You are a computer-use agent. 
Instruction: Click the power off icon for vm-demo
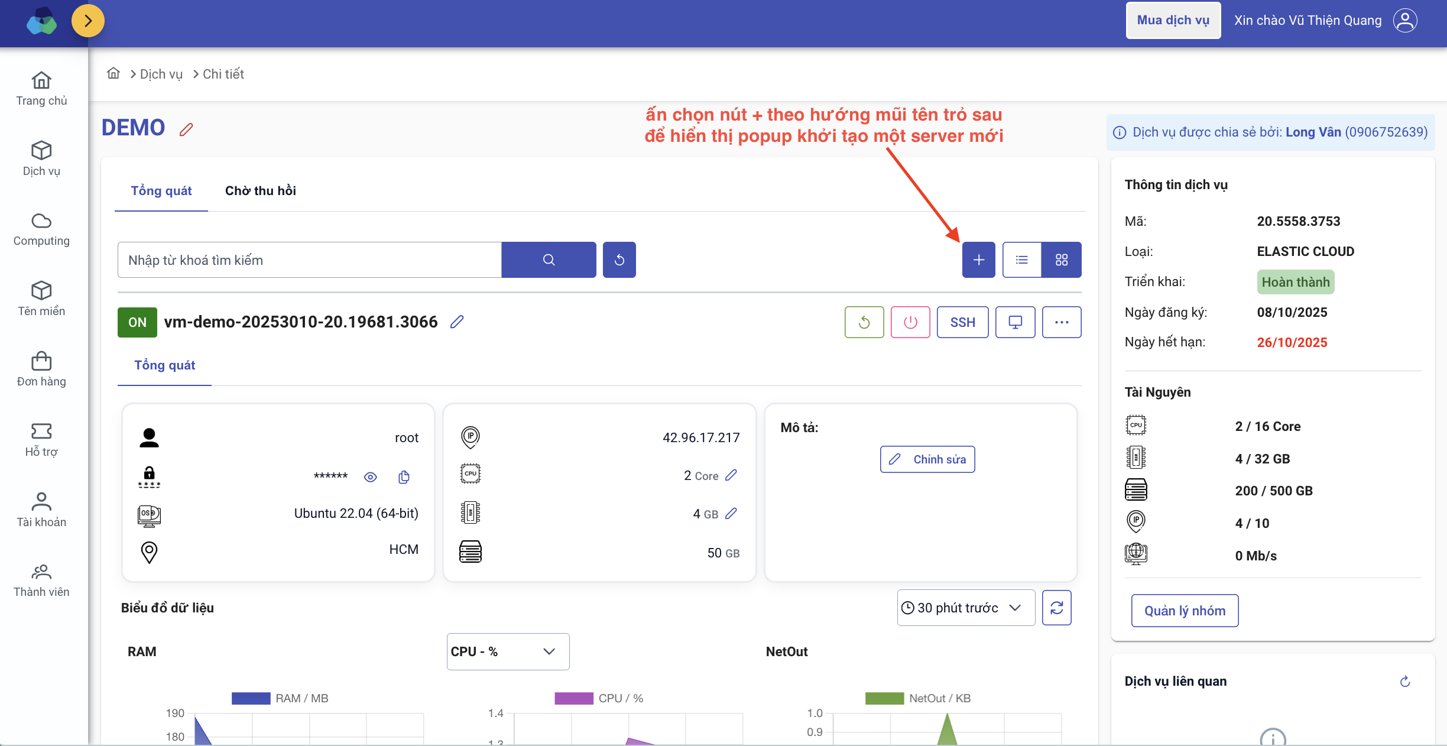(910, 322)
